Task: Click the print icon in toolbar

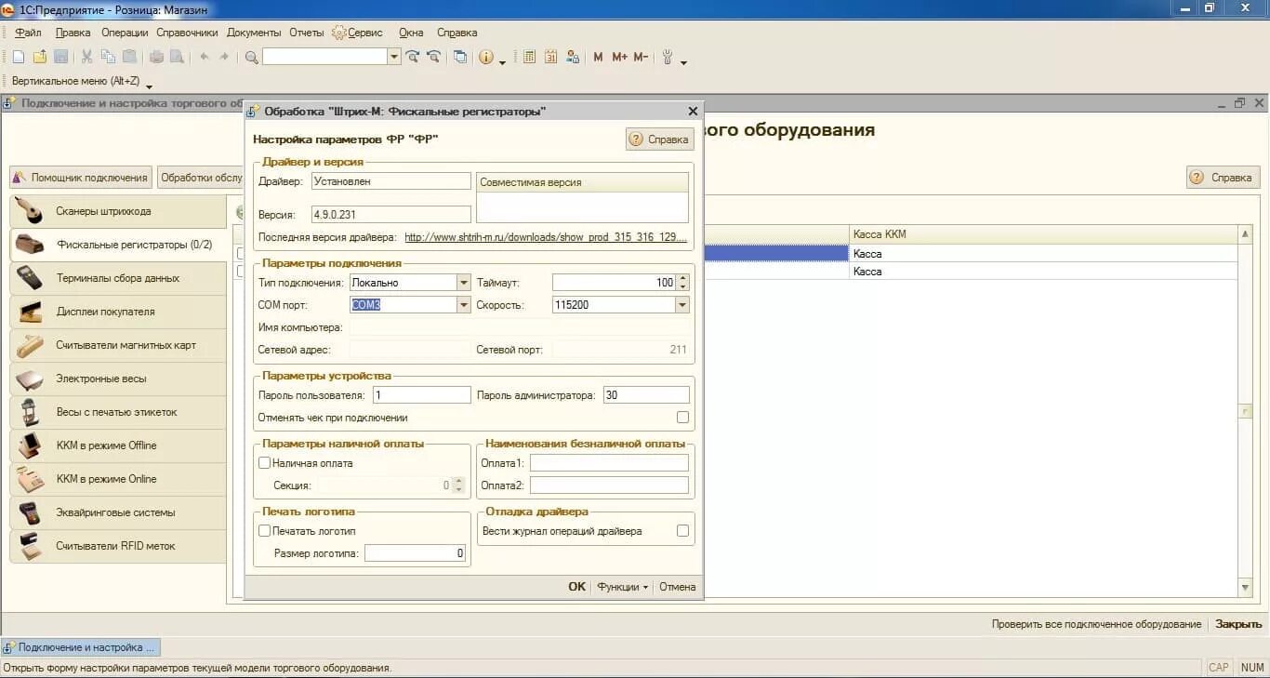Action: (x=156, y=57)
